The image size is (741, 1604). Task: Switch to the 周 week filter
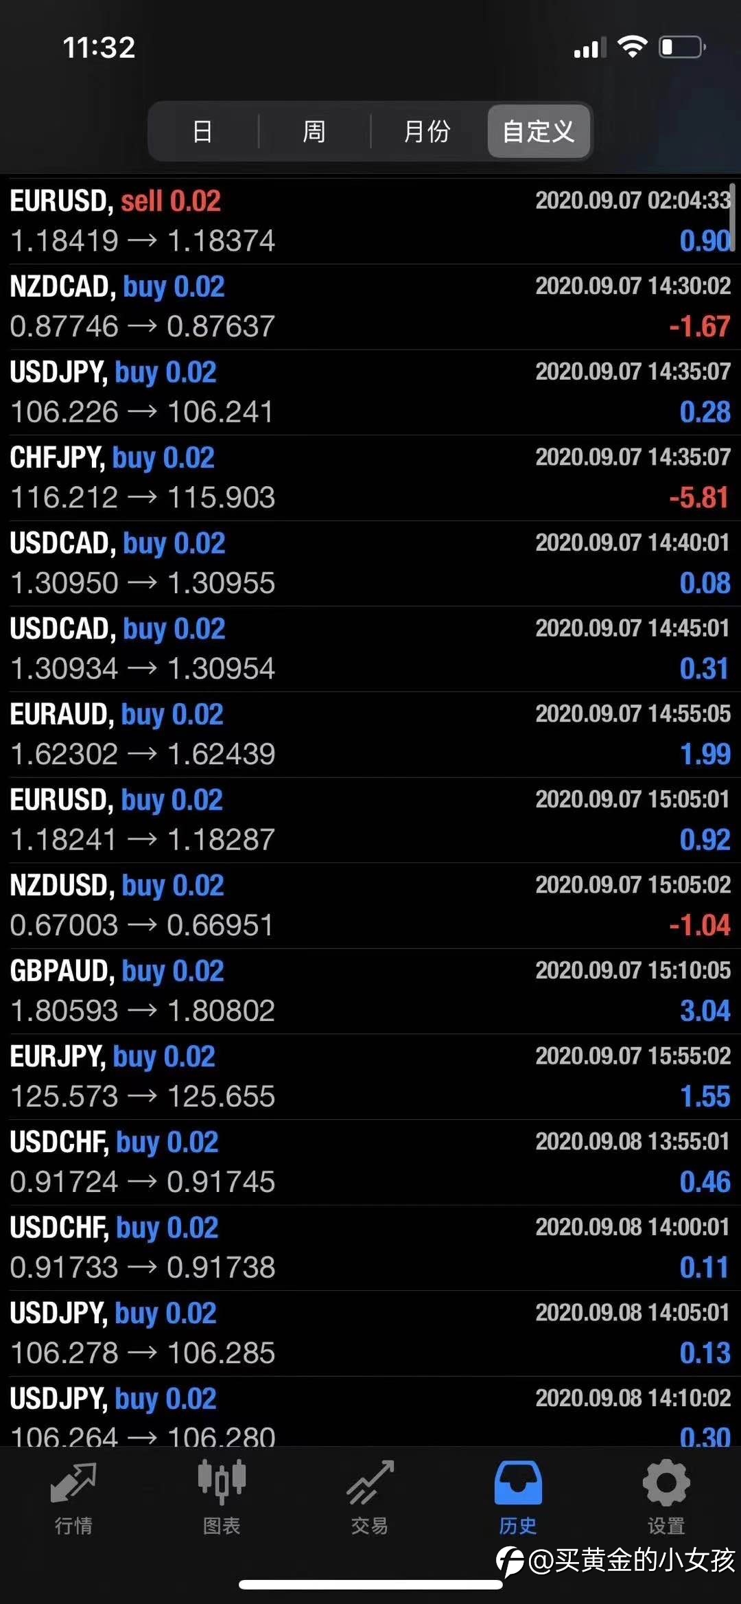pos(314,131)
